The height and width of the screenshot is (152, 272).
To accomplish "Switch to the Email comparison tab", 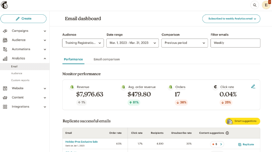I will pyautogui.click(x=107, y=60).
